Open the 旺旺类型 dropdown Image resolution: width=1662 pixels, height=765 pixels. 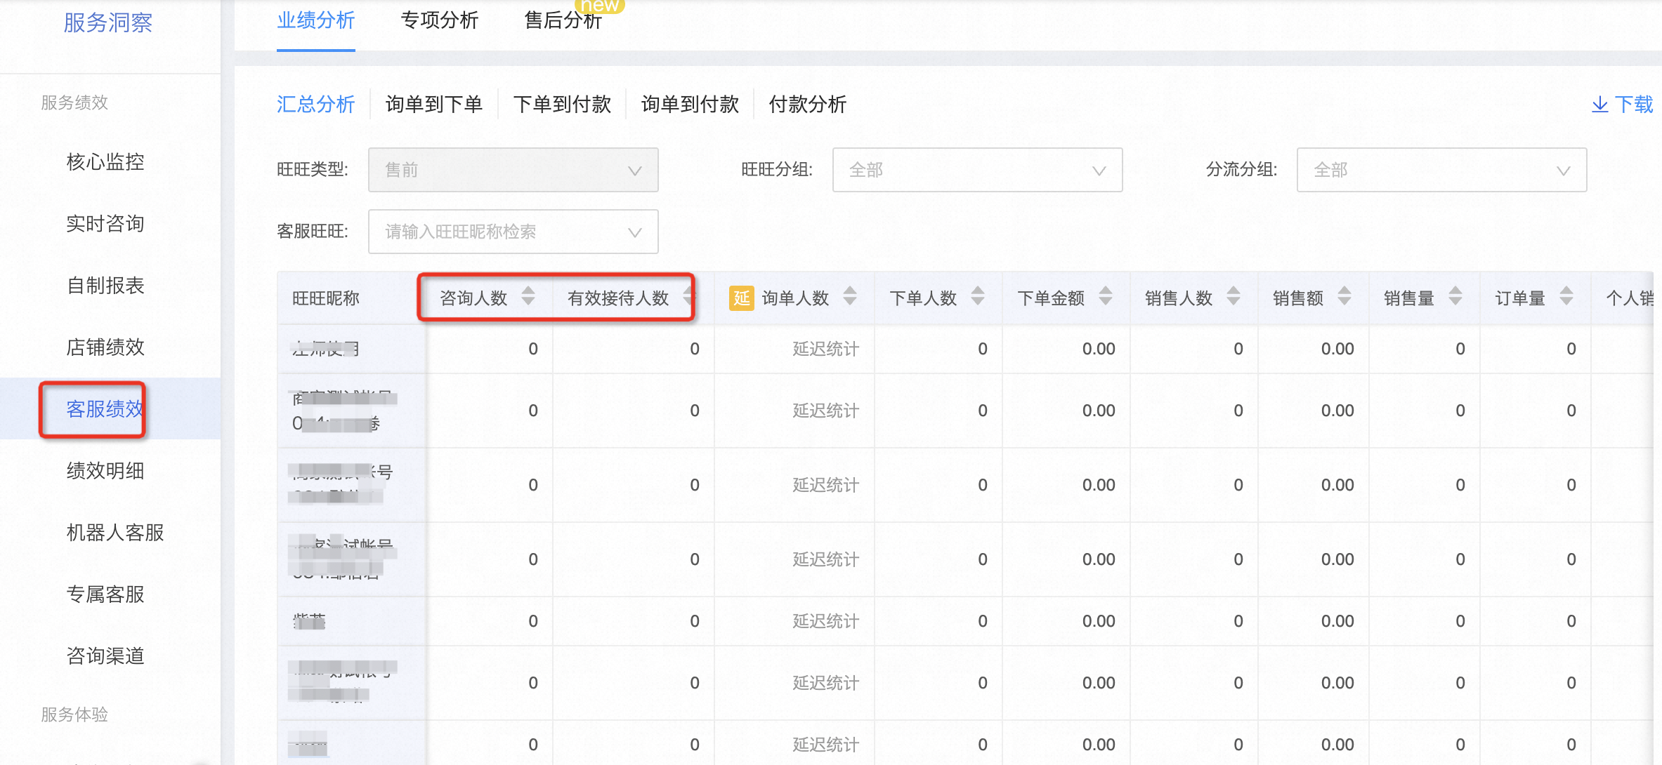coord(513,170)
